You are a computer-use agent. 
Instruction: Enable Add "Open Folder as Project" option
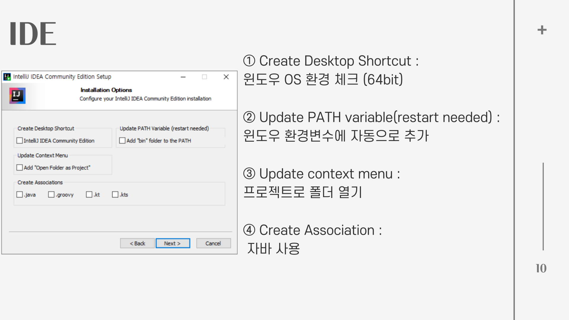coord(20,167)
